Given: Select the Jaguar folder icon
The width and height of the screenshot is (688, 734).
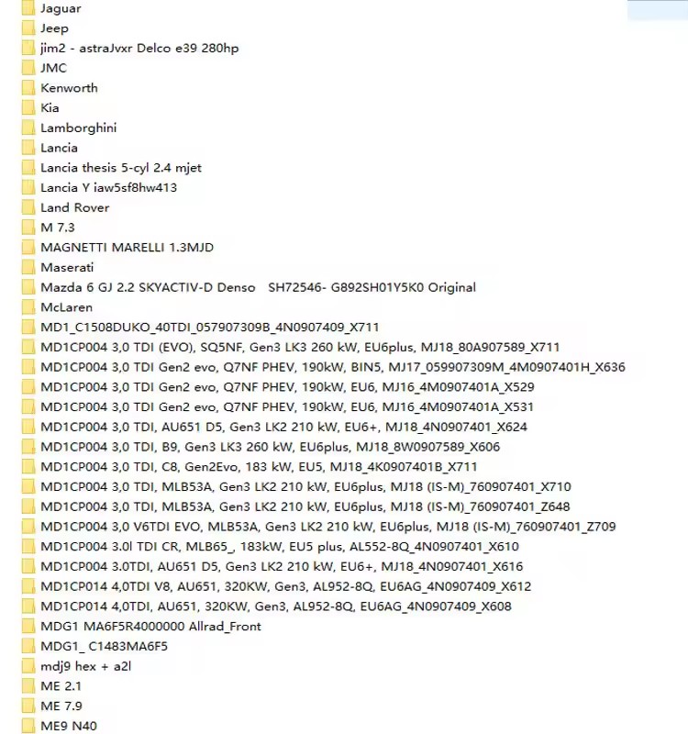Looking at the screenshot, I should click(x=28, y=8).
